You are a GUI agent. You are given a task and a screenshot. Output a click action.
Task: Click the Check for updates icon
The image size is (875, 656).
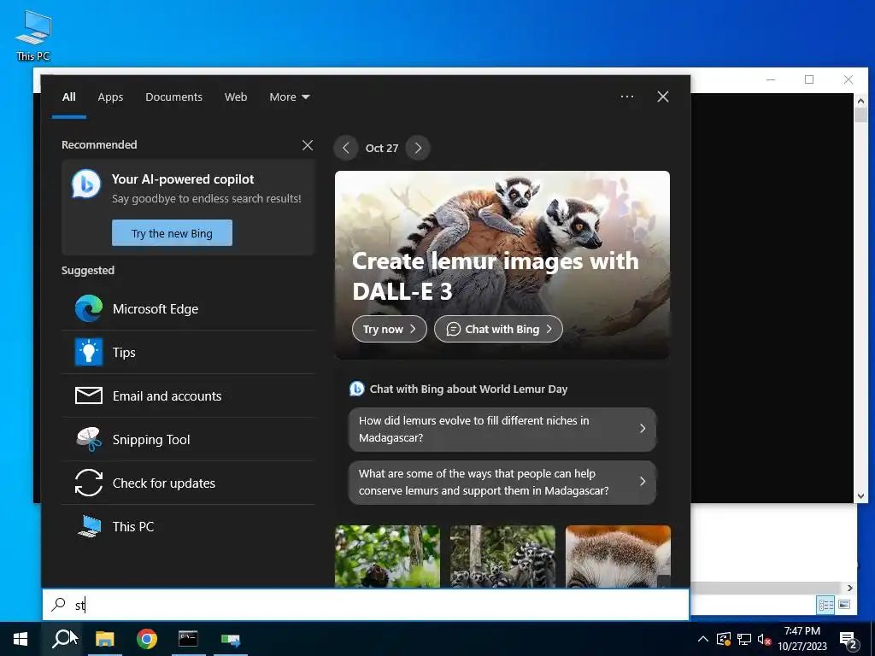[x=89, y=483]
